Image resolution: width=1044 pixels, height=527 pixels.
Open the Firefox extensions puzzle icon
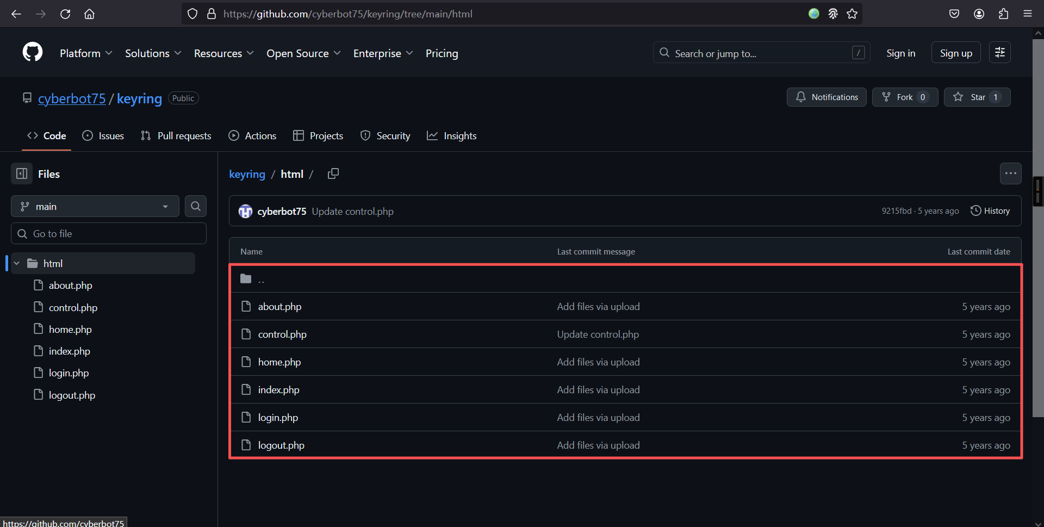pyautogui.click(x=1003, y=14)
